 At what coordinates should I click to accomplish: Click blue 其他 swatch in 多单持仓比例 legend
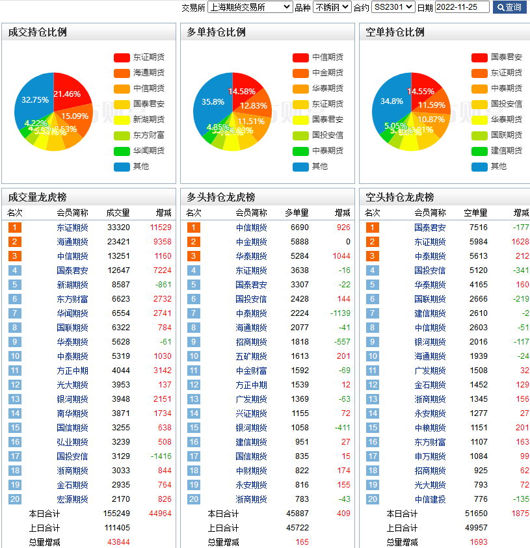[300, 166]
